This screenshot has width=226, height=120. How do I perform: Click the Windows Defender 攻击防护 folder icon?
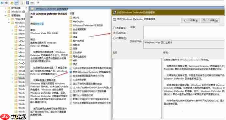(71, 25)
